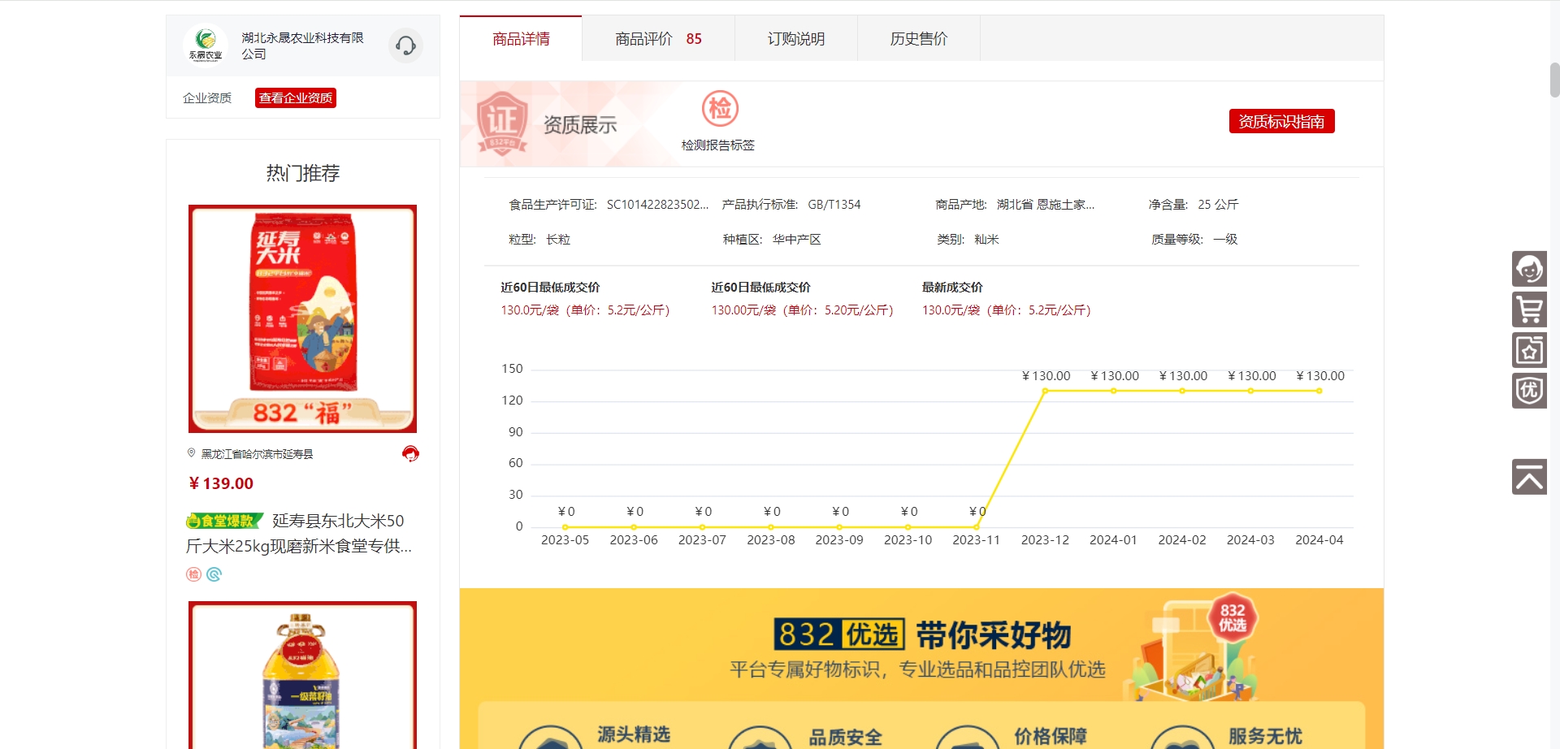The width and height of the screenshot is (1560, 749).
Task: Click the SC101422823502... license number text
Action: pyautogui.click(x=658, y=205)
